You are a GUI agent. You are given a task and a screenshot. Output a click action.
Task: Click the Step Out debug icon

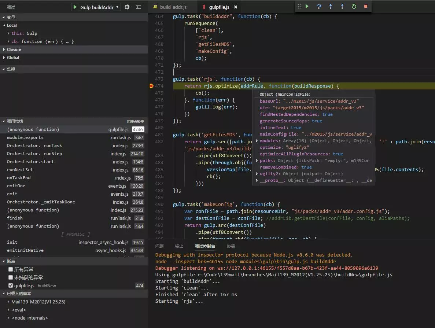(342, 6)
